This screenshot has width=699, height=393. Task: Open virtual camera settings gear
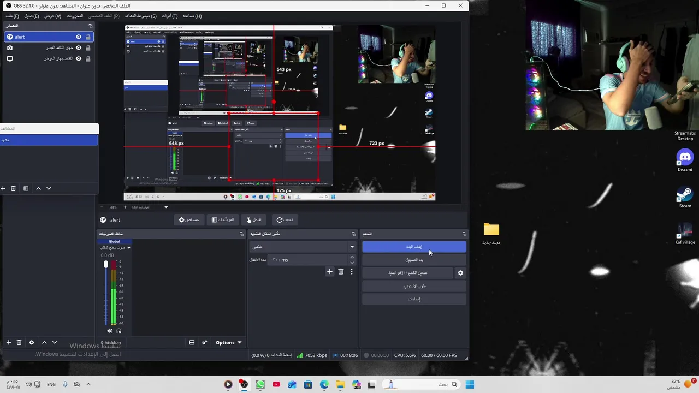pos(460,273)
